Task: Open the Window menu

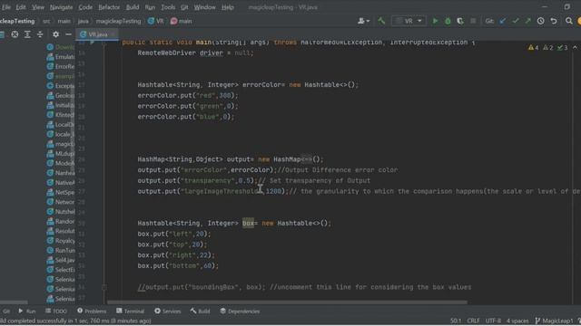Action: (x=204, y=7)
